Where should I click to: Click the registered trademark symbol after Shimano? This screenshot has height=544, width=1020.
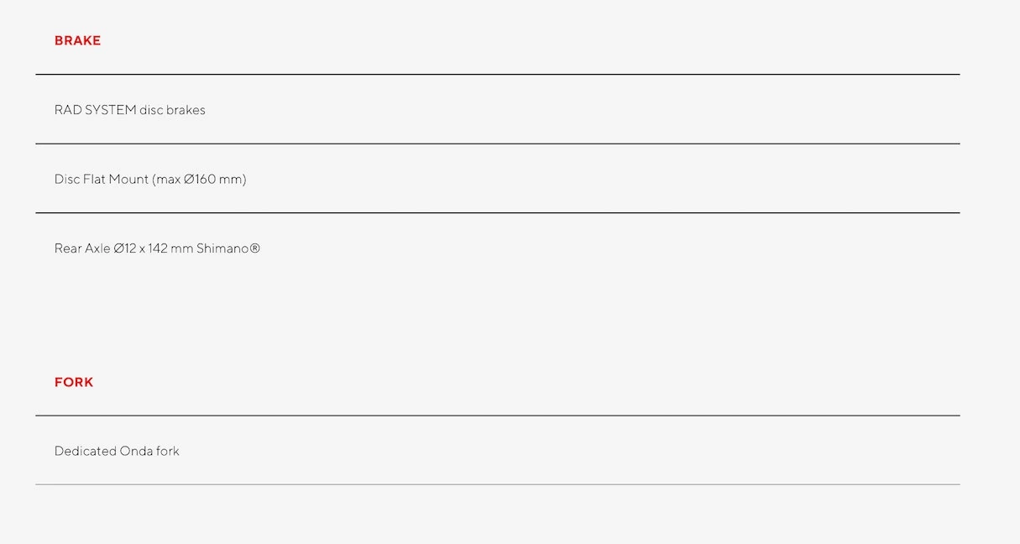[255, 248]
